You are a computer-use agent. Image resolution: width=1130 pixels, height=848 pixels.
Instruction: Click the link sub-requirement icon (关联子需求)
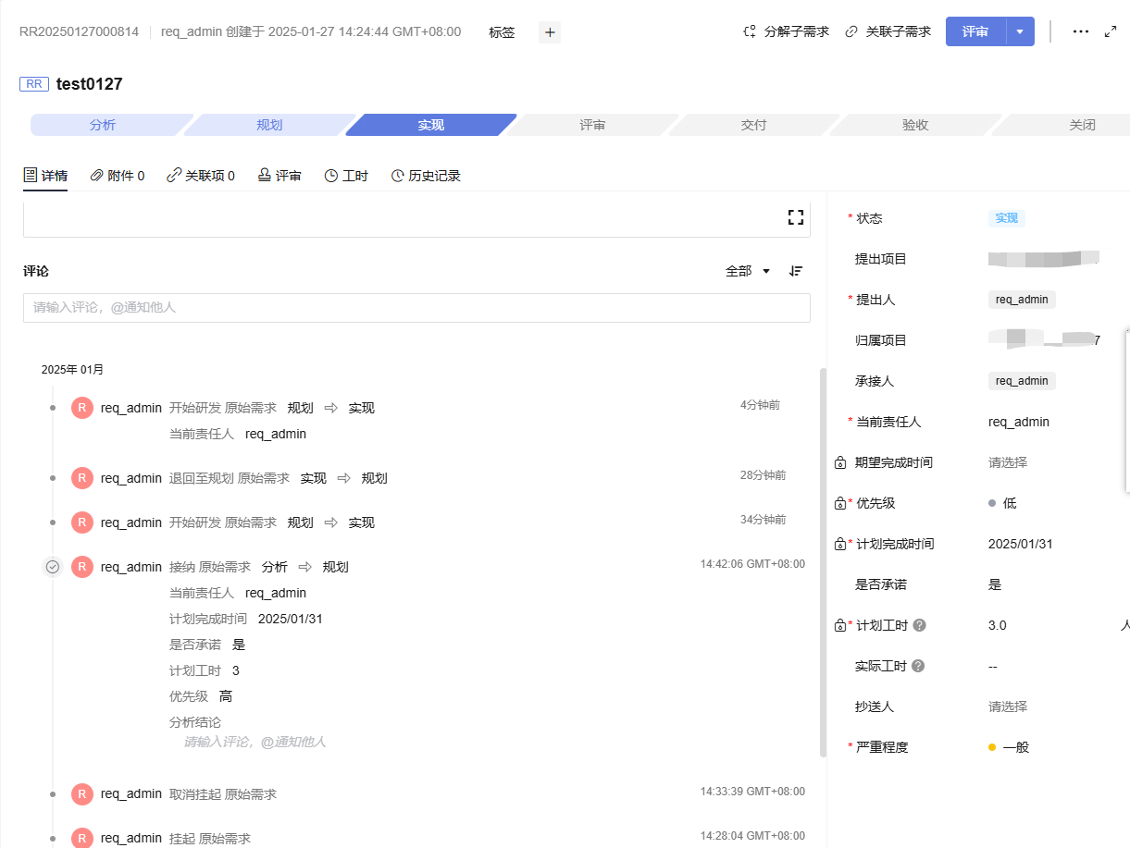point(851,31)
